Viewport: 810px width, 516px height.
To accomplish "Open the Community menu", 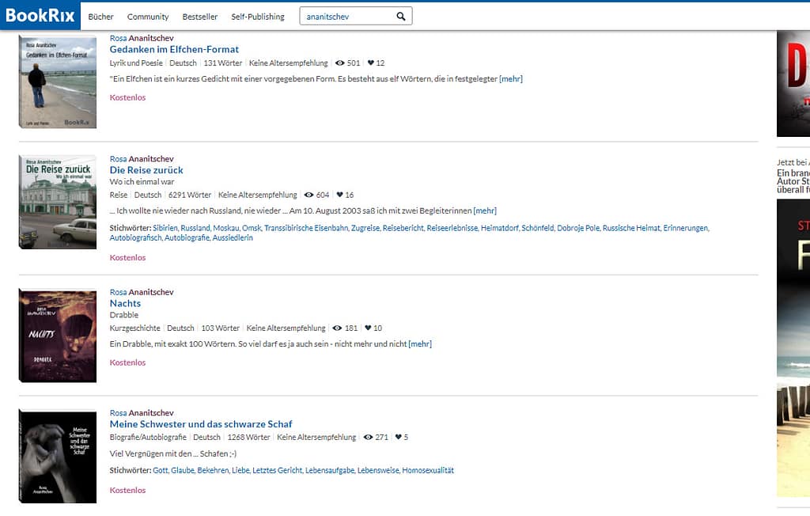I will (148, 17).
